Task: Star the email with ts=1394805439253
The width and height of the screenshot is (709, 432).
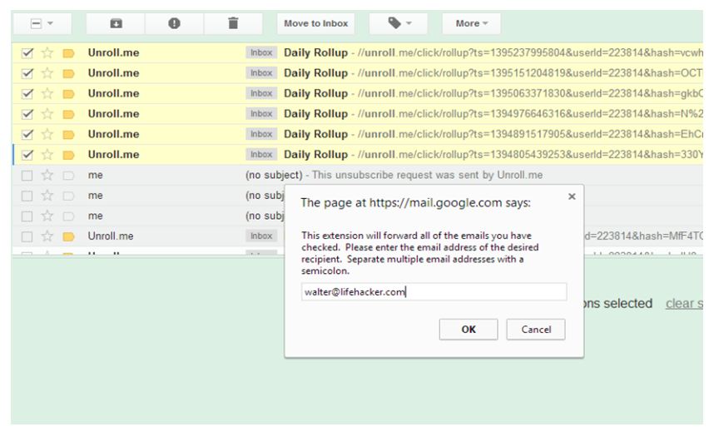Action: [47, 155]
